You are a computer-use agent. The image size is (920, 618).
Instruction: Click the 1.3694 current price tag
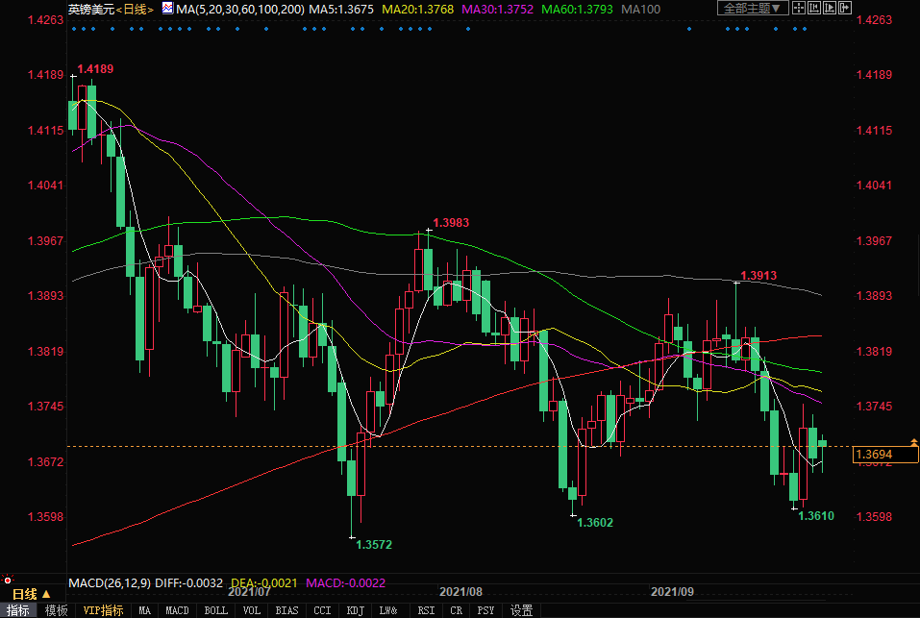[x=874, y=454]
